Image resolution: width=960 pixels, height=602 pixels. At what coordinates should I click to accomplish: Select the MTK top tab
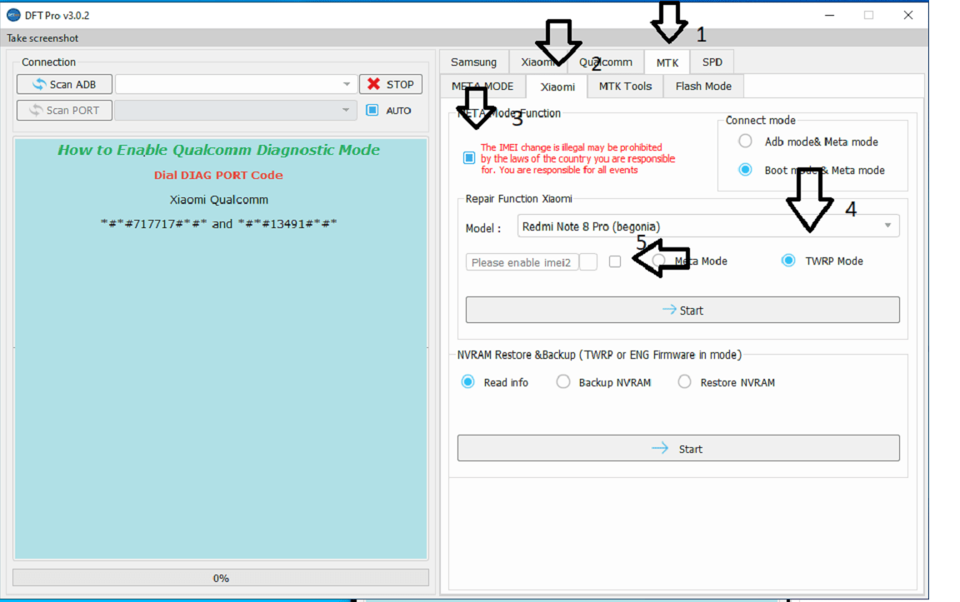(x=667, y=62)
